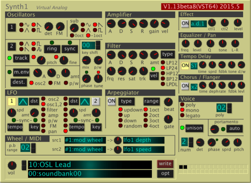Select noise waveform for oscillator 2
The height and width of the screenshot is (183, 251).
[34, 49]
